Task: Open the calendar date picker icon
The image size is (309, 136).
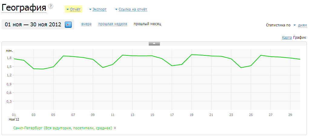Action: click(x=68, y=25)
